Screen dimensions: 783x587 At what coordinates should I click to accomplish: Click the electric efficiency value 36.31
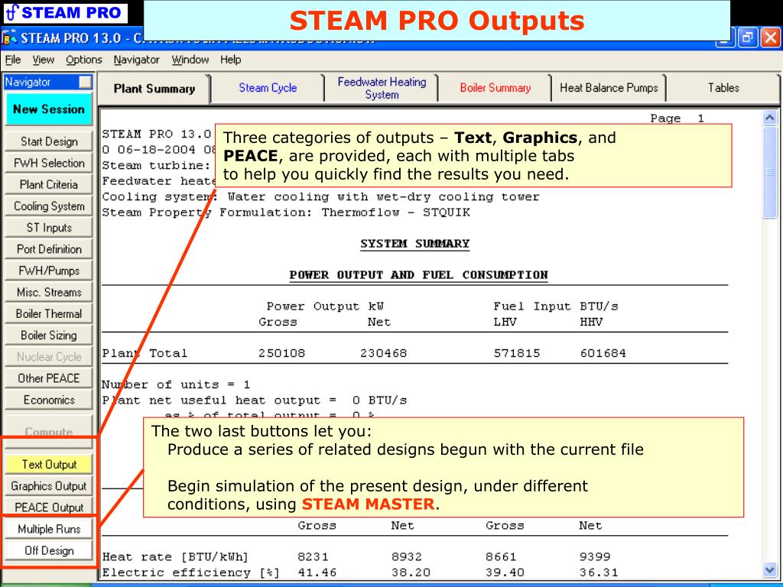point(599,572)
